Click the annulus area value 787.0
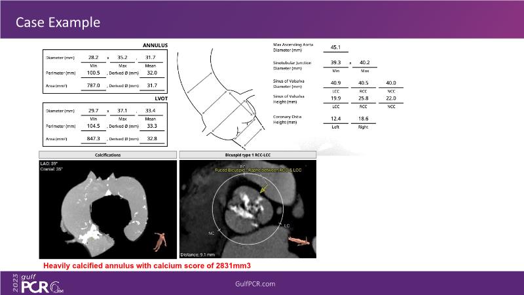This screenshot has width=524, height=295. pyautogui.click(x=94, y=85)
